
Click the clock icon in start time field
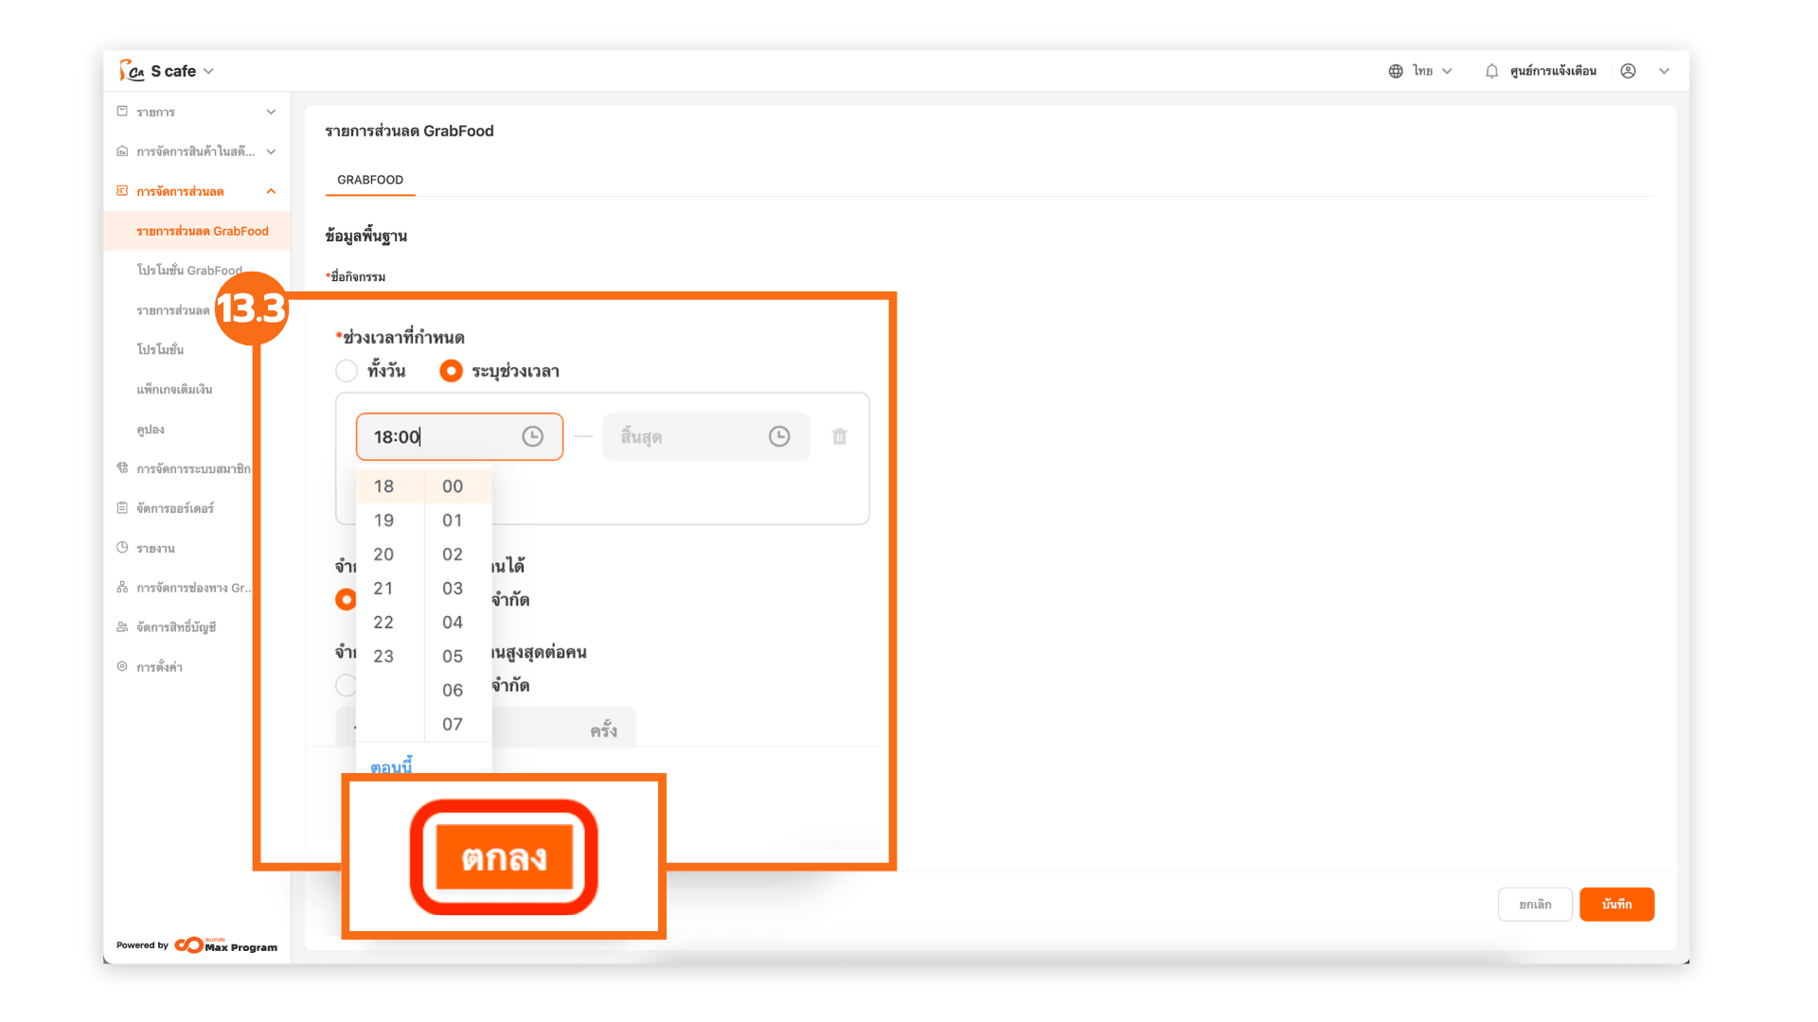[x=532, y=436]
